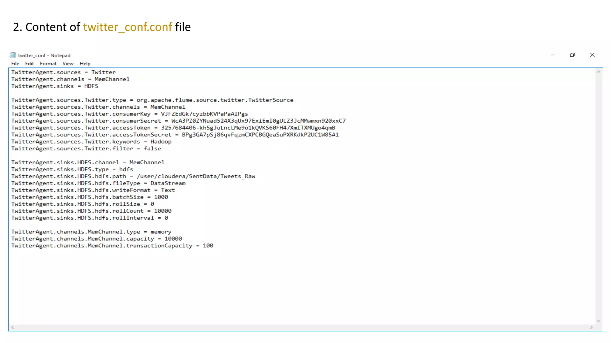Click the horizontal scrollbar right arrow
Image resolution: width=611 pixels, height=343 pixels.
(591, 327)
